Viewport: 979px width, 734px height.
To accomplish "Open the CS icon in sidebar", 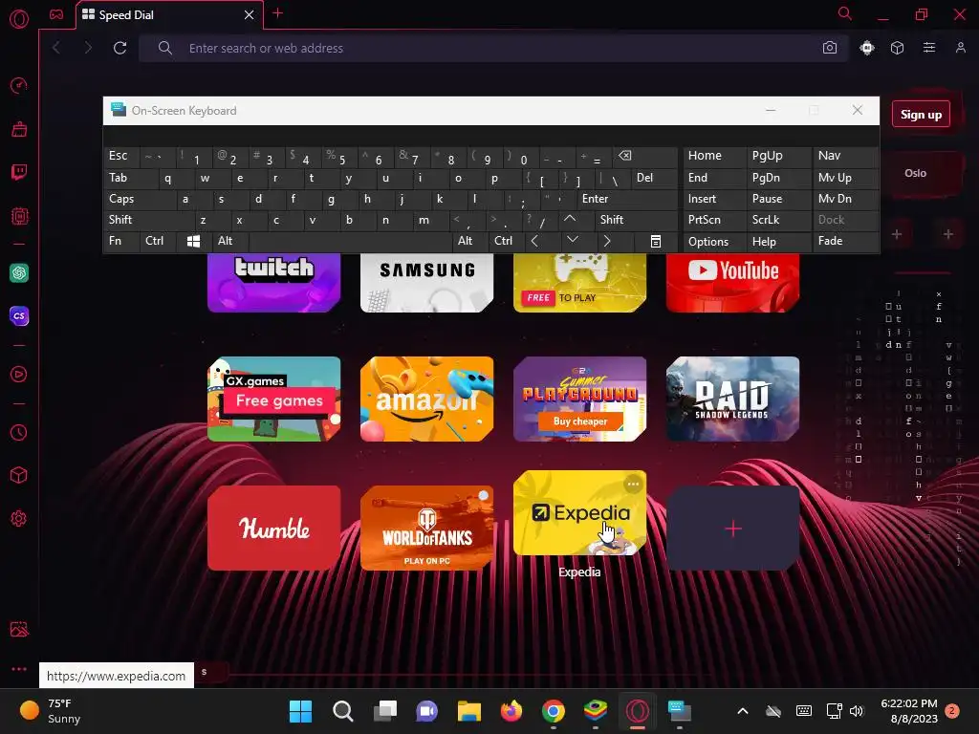I will [19, 315].
